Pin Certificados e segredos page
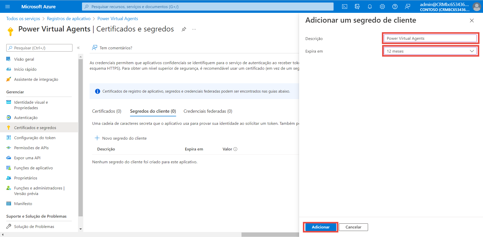The height and width of the screenshot is (237, 483). coord(184,29)
